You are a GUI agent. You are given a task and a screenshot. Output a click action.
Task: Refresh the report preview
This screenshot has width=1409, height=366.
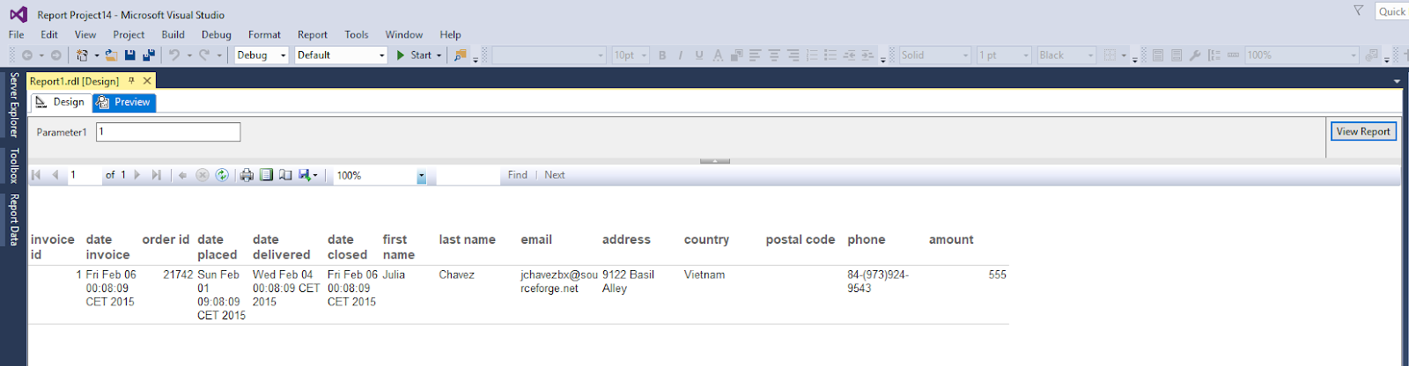[x=222, y=175]
